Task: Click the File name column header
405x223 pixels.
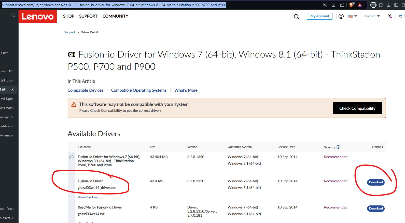Action: [84, 147]
